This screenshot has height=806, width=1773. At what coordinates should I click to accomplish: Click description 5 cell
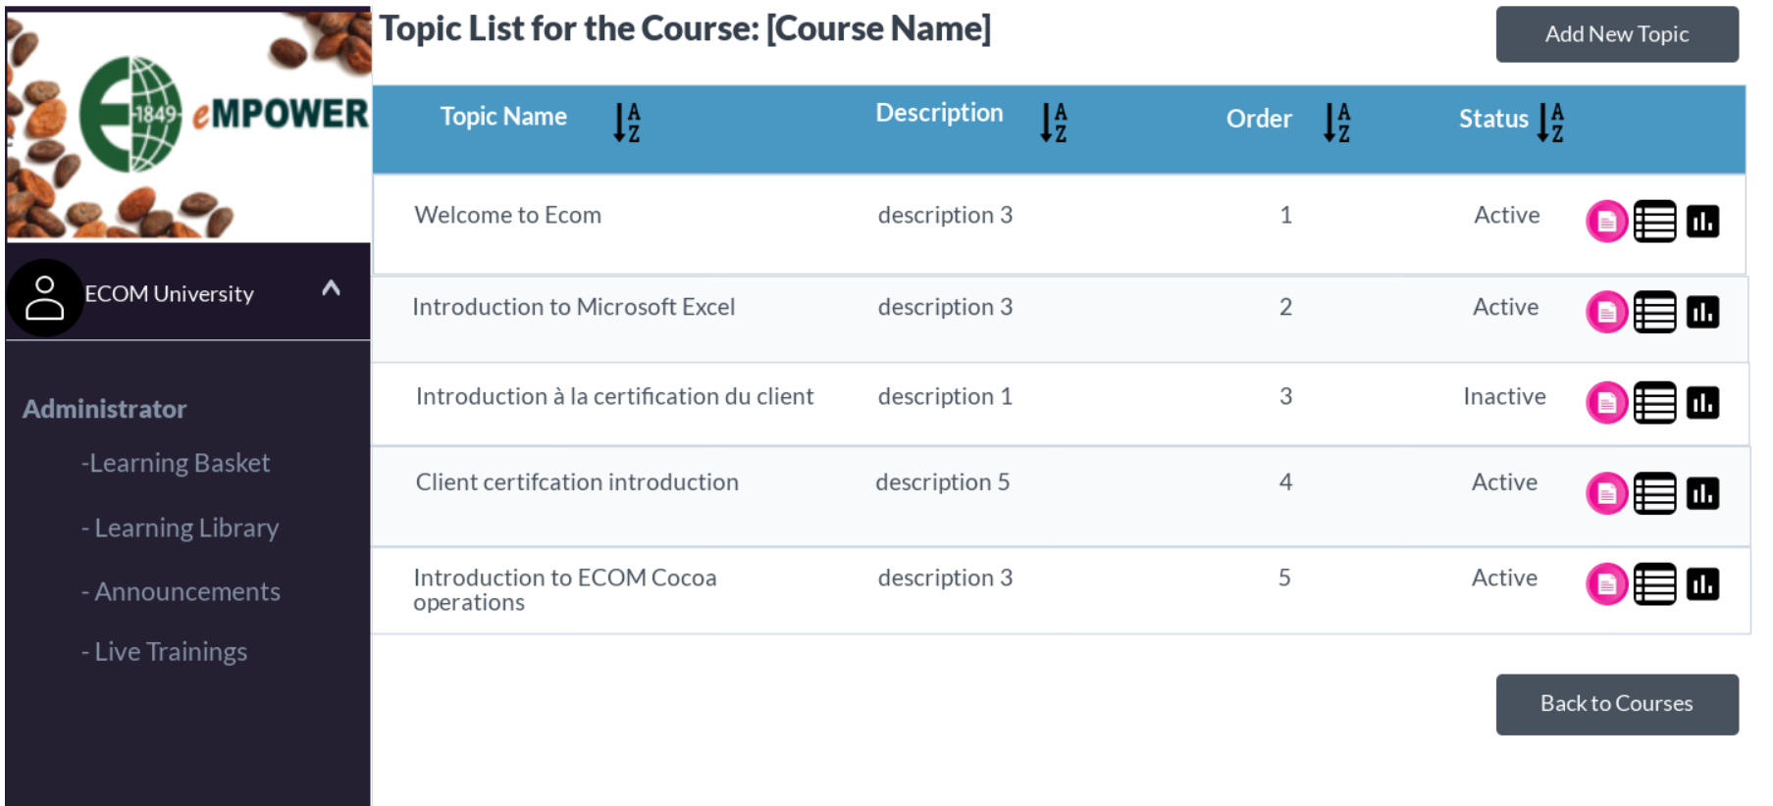click(x=942, y=482)
